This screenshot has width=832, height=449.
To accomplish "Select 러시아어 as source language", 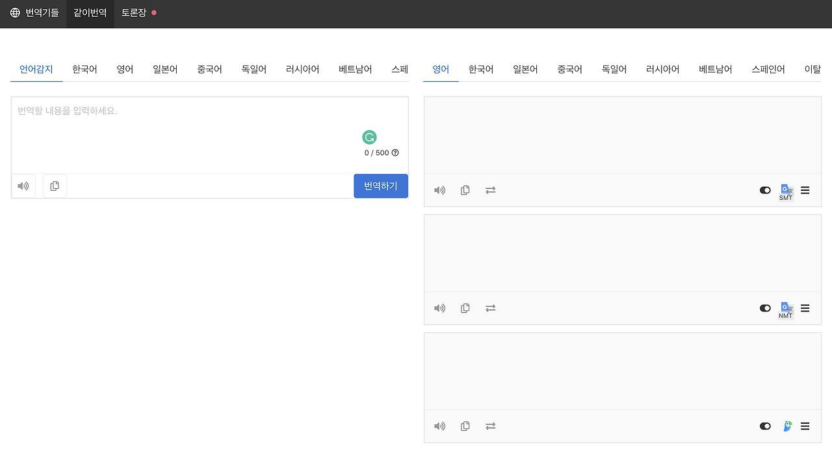I will pyautogui.click(x=302, y=69).
